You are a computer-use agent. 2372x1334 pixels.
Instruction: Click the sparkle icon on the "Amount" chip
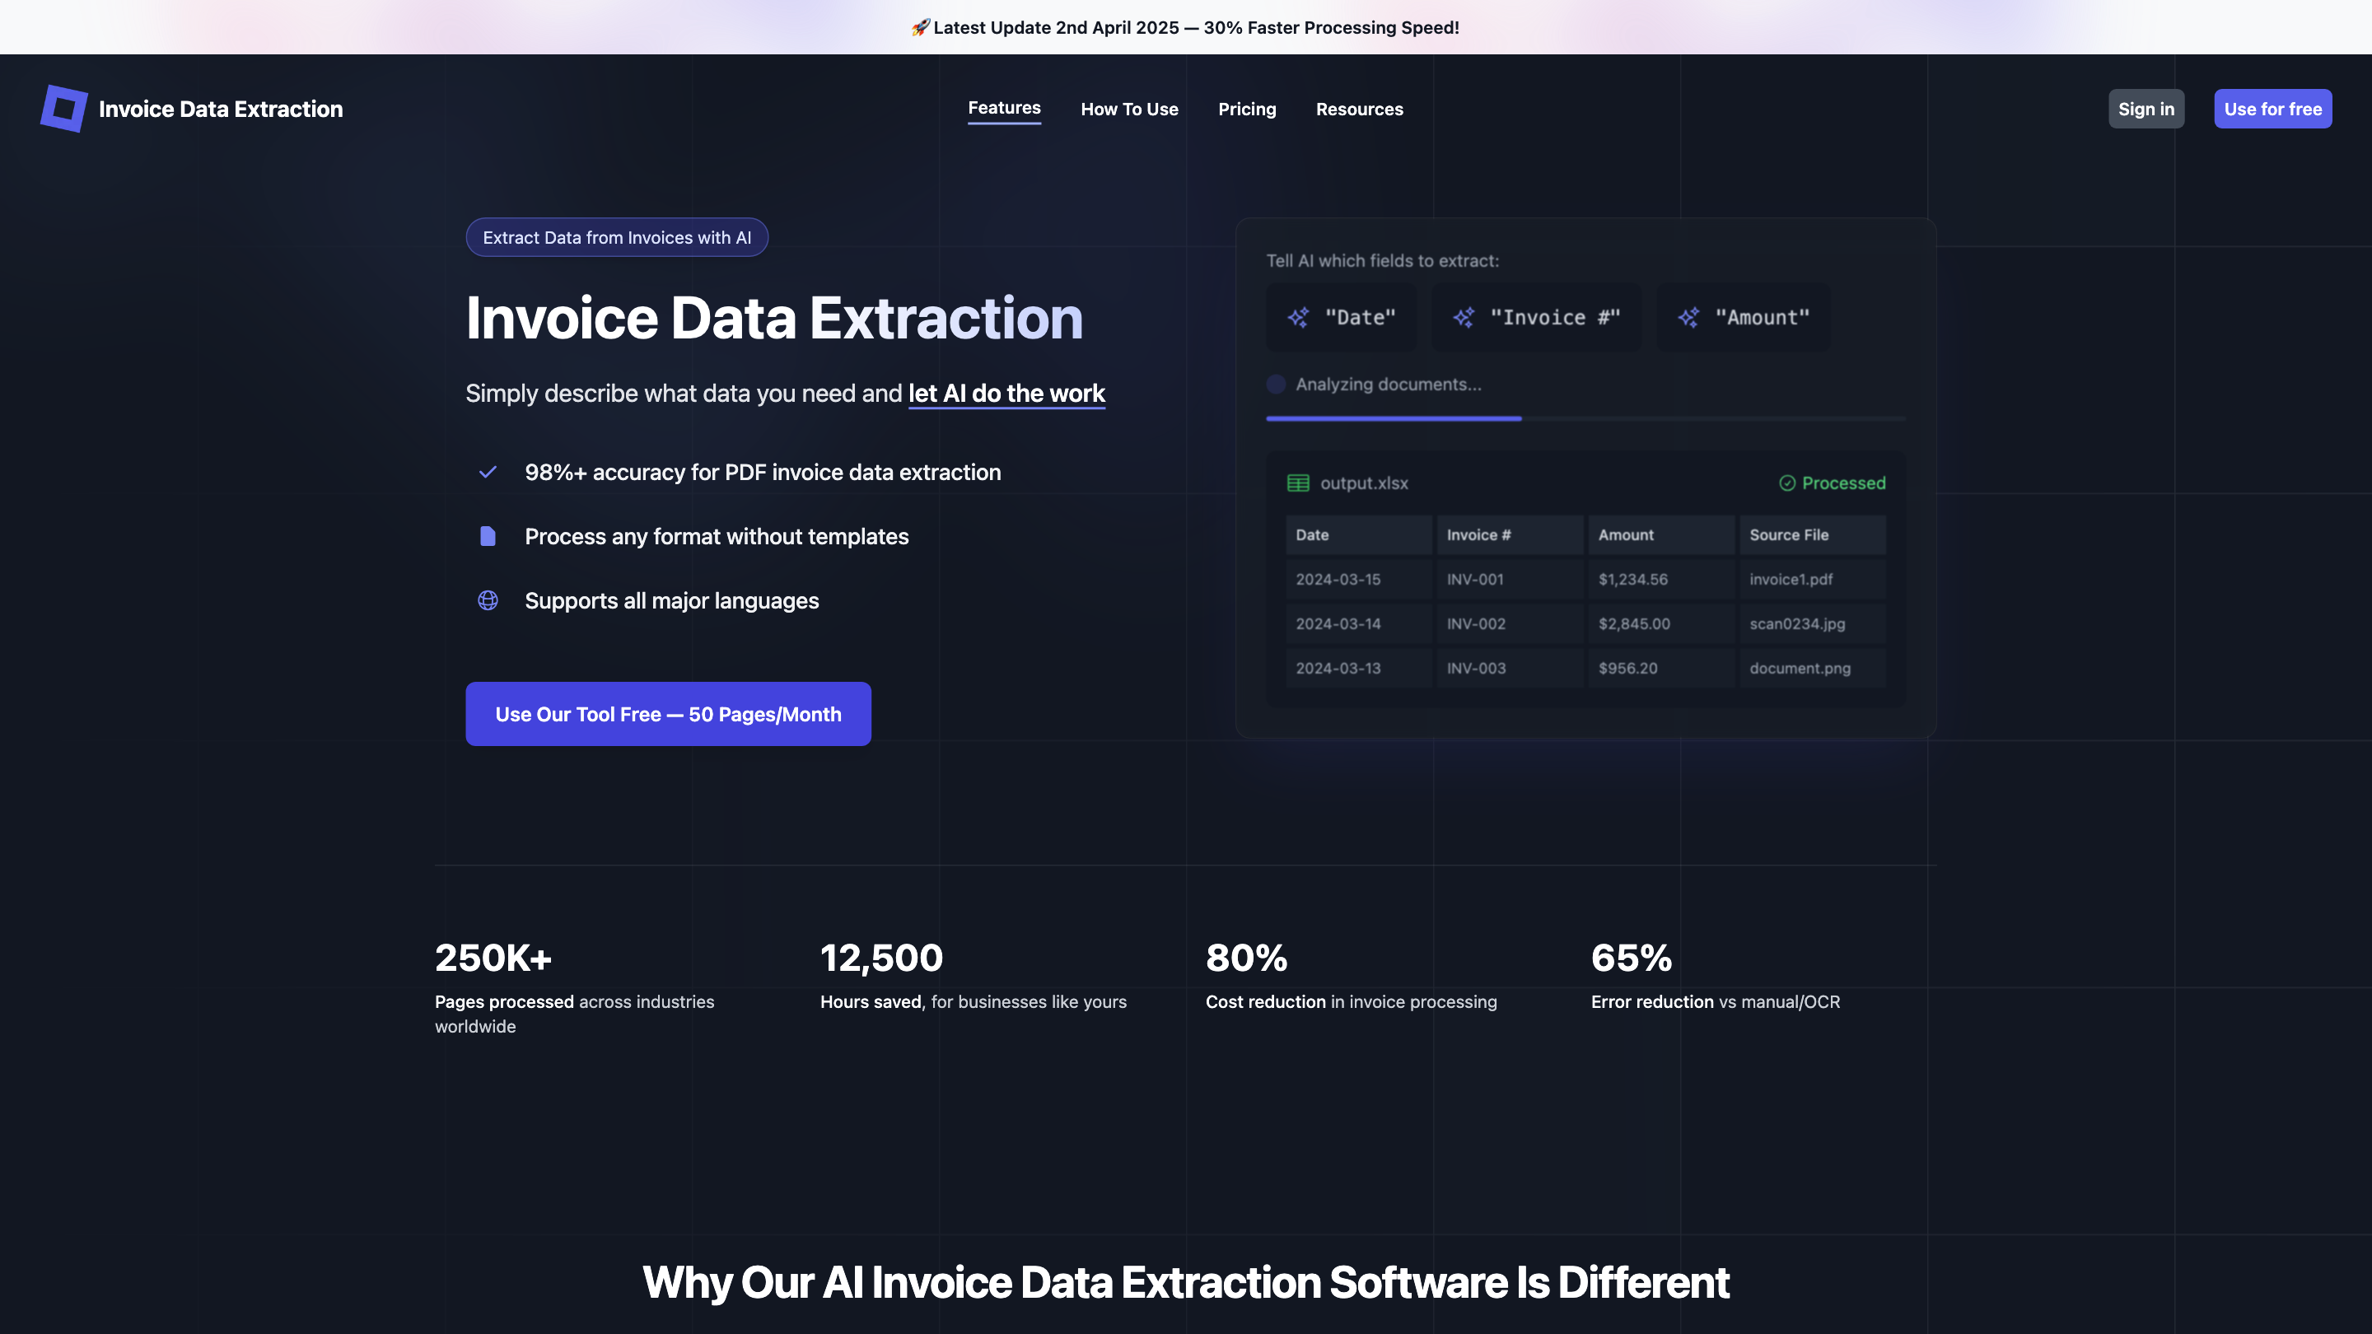pos(1688,317)
